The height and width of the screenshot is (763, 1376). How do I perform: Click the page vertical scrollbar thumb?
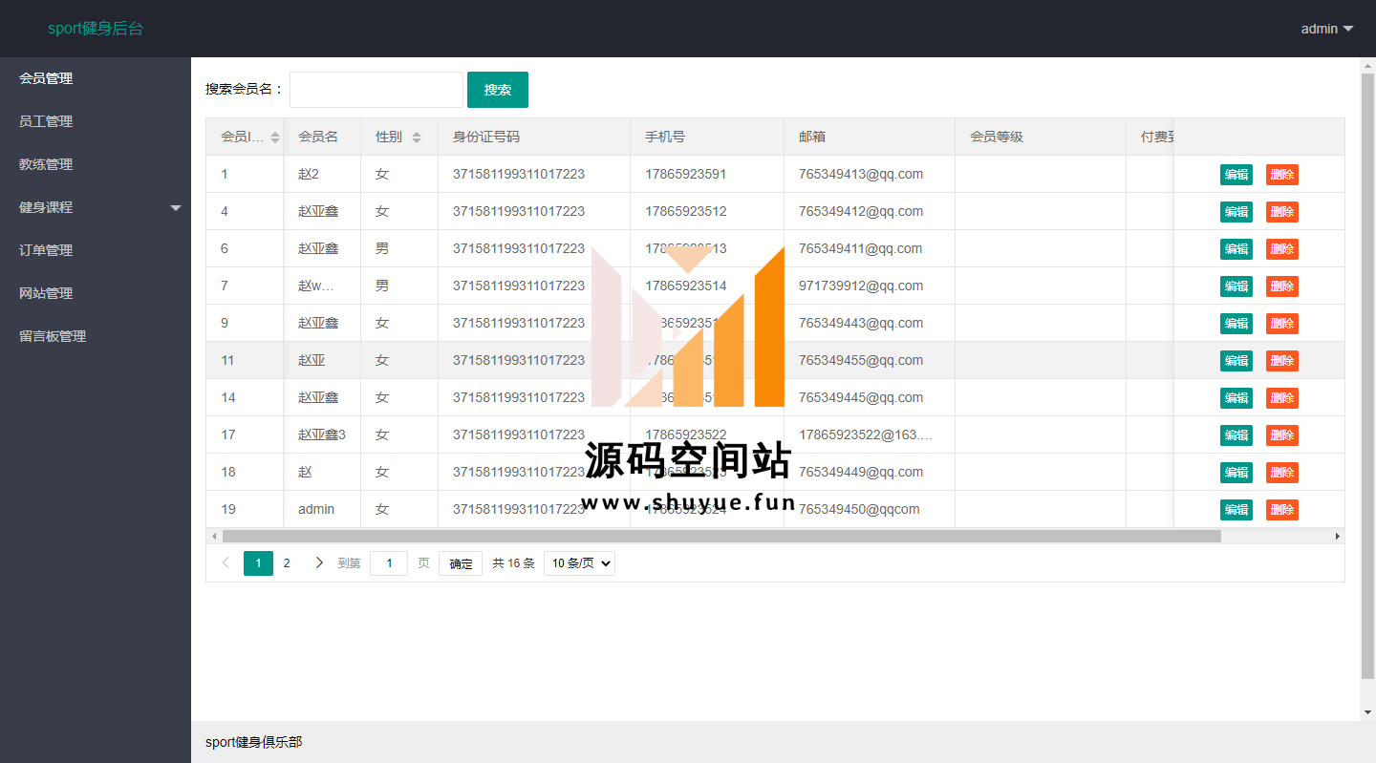(1367, 377)
